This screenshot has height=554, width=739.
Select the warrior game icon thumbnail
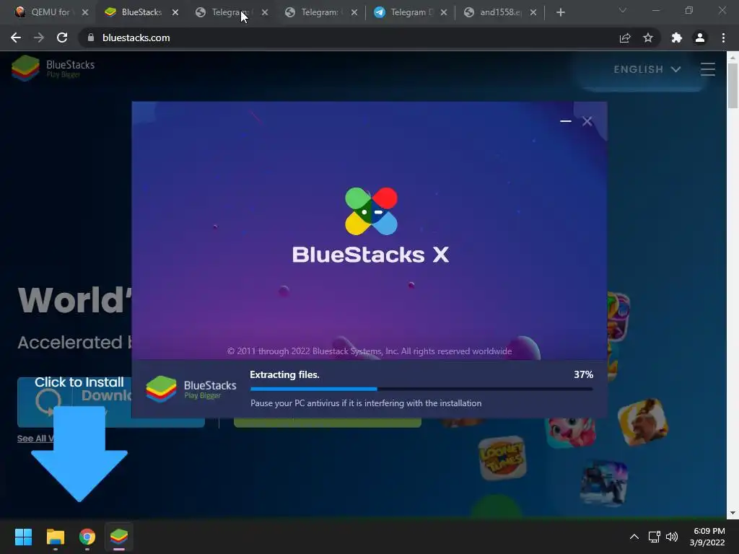643,423
